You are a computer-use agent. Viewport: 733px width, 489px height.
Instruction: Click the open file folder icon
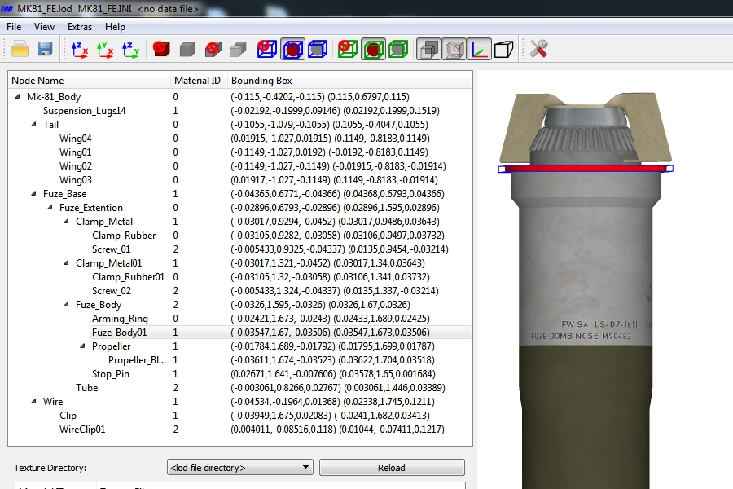[20, 49]
